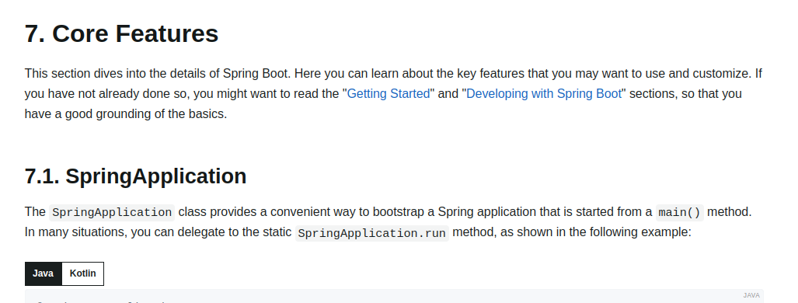The image size is (798, 303).
Task: Open the "Developing with Spring Boot" link
Action: coord(544,94)
